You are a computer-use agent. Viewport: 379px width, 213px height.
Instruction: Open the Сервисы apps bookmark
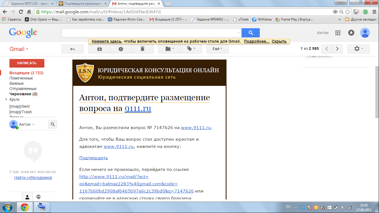(12, 19)
